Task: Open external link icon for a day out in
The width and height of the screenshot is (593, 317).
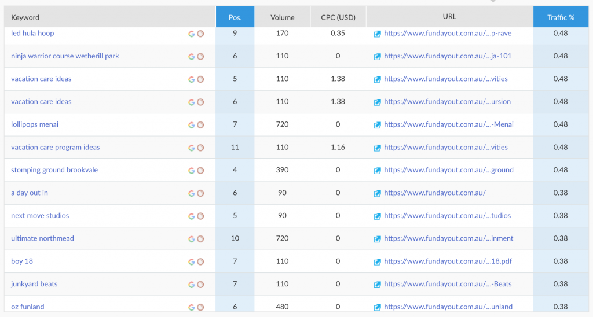Action: pyautogui.click(x=377, y=193)
